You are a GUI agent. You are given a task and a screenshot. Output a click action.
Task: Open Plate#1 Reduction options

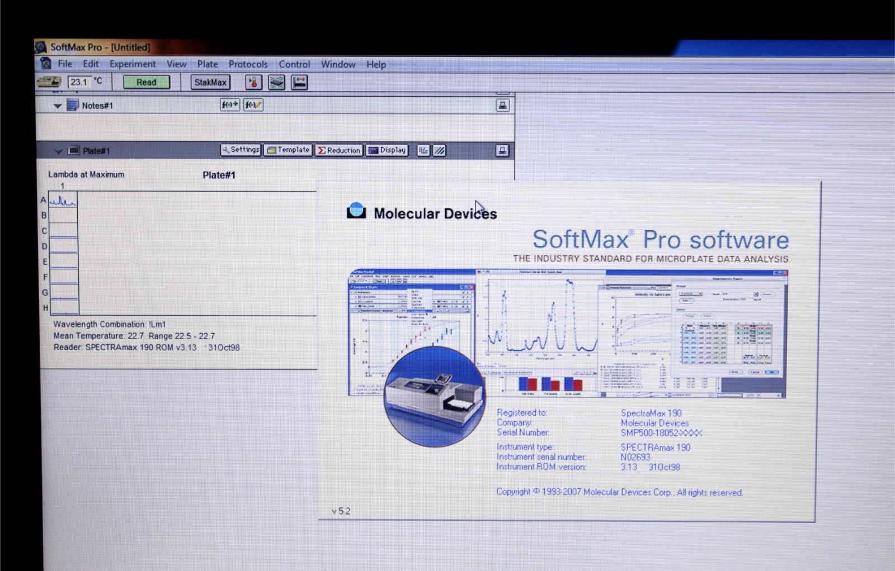click(x=339, y=150)
